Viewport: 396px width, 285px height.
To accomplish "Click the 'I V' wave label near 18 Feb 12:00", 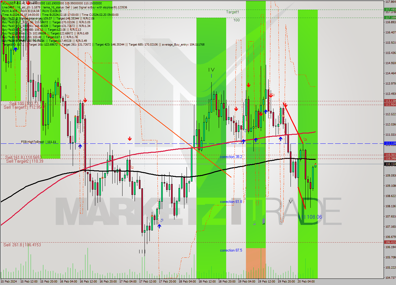I will [x=211, y=70].
